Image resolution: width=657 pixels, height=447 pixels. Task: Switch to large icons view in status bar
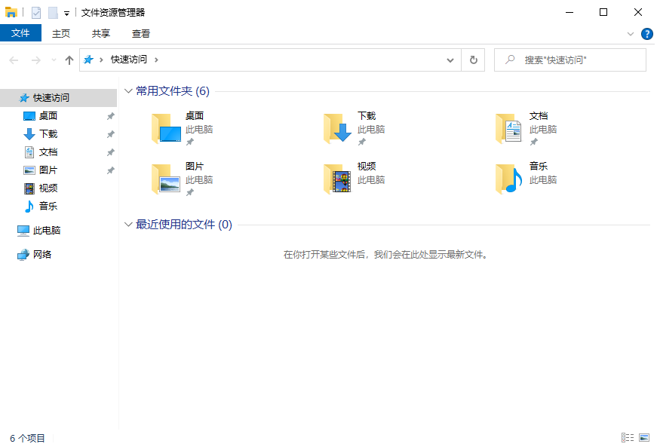coord(644,437)
